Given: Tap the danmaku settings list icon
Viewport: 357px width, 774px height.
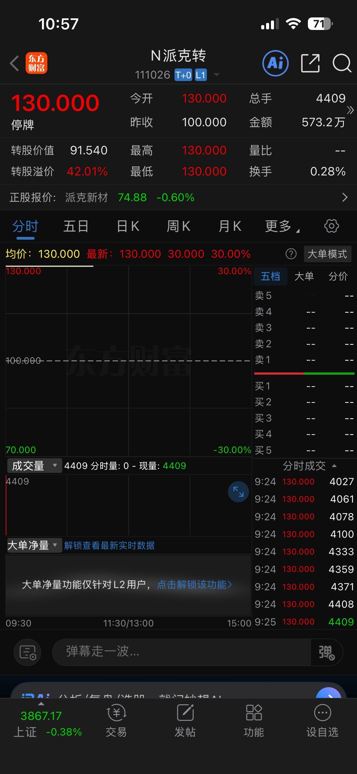Looking at the screenshot, I should (x=27, y=652).
